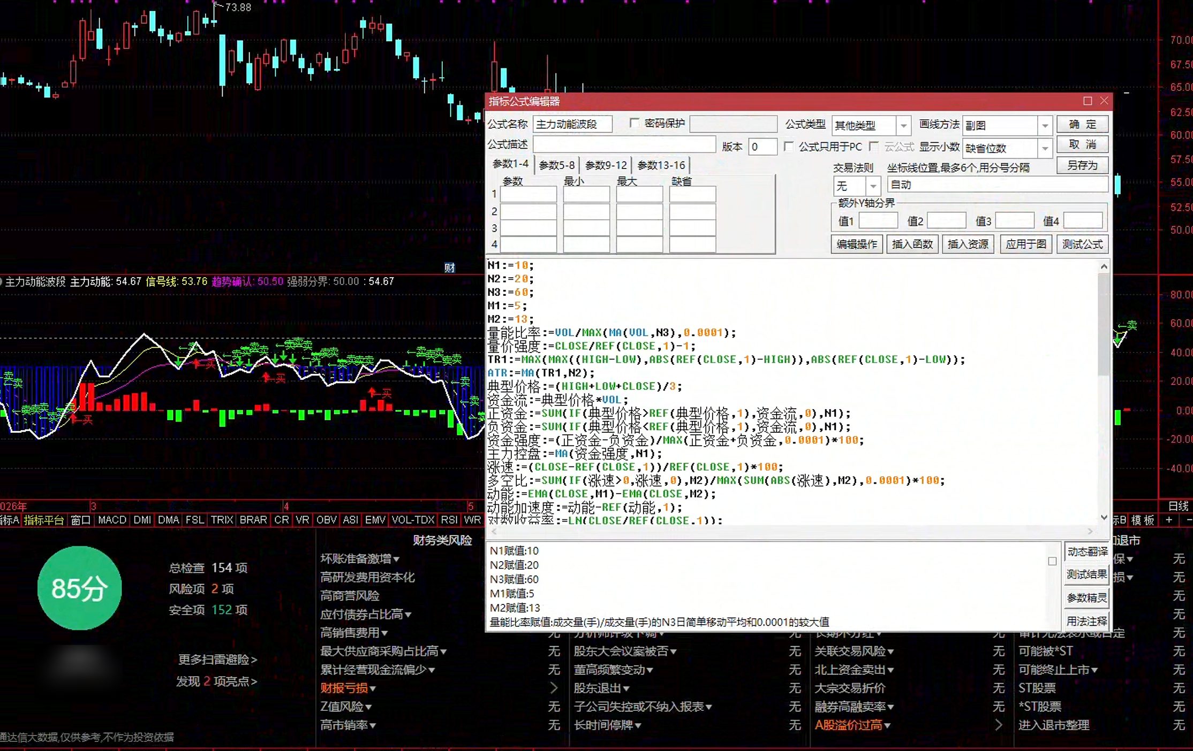
Task: Click 公式名称 input field
Action: pyautogui.click(x=572, y=125)
